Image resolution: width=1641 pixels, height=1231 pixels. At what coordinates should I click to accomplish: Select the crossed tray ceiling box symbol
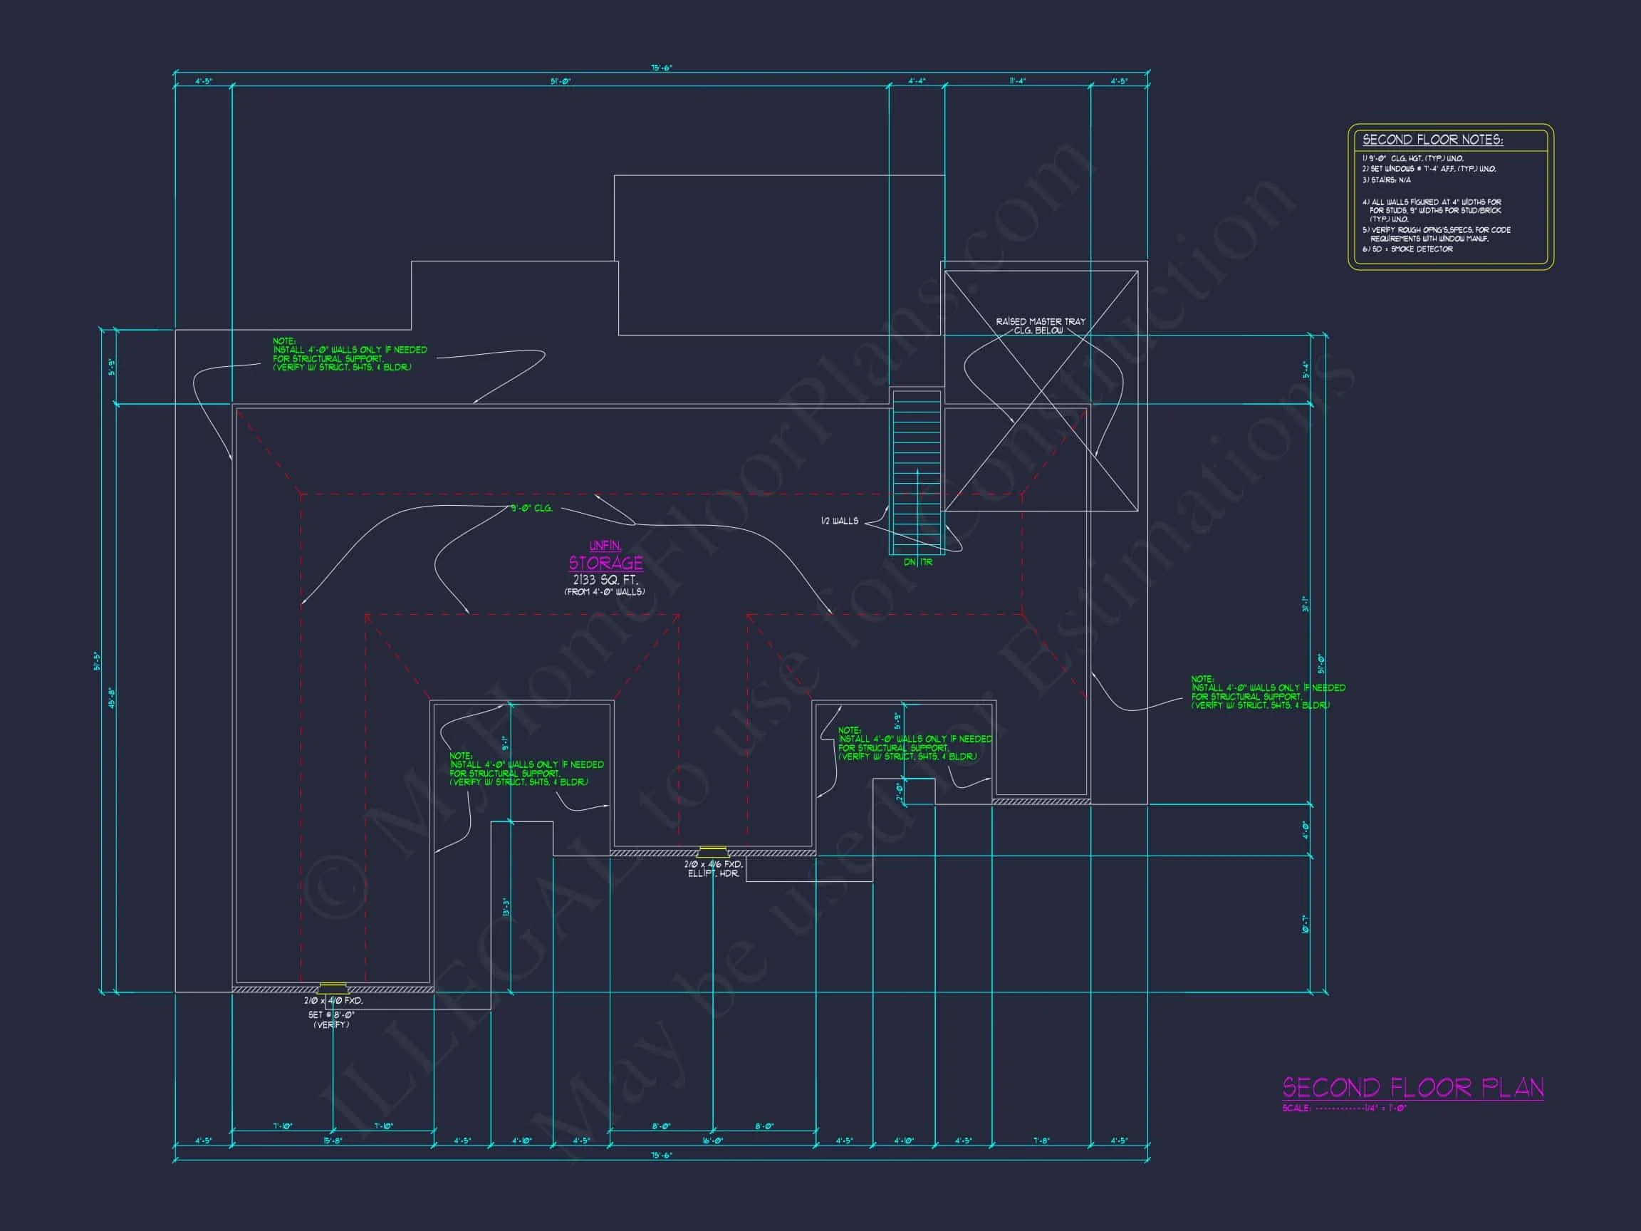[1040, 391]
